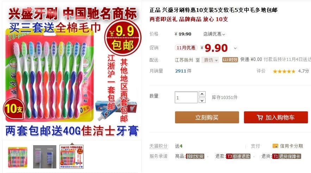Select the bristle close-up thumbnail
This screenshot has height=173, width=311.
[x=45, y=157]
